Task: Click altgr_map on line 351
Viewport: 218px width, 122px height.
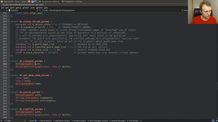Action: pyautogui.click(x=35, y=13)
